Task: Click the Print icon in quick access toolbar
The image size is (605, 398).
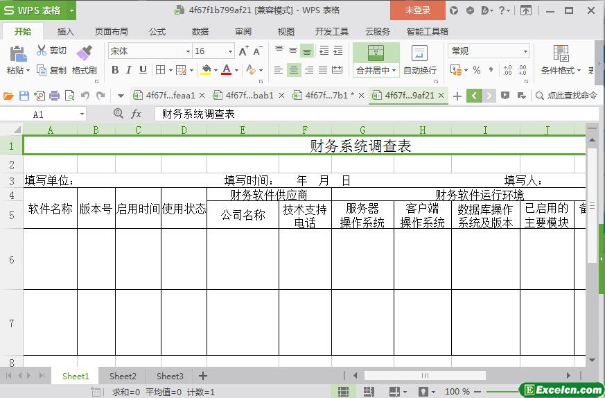Action: point(54,96)
